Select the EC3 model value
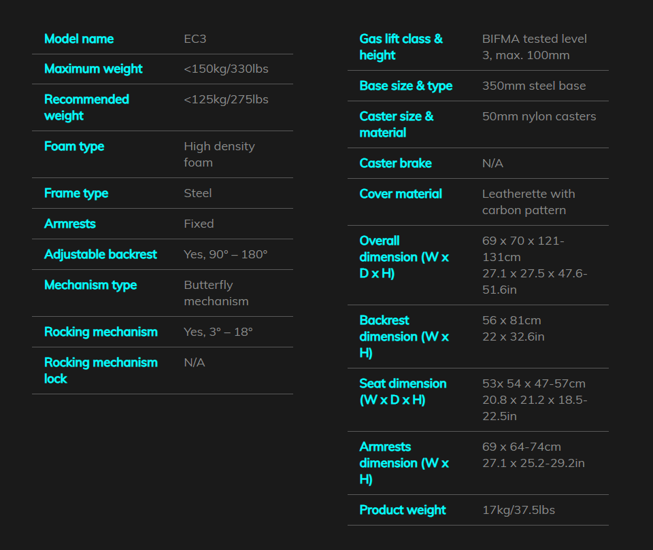 click(195, 39)
